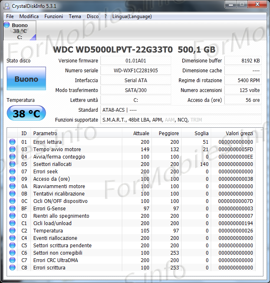Screen dimensions: 270x283
Task: Click the blue orb in disk C: tab
Action: pos(7,25)
